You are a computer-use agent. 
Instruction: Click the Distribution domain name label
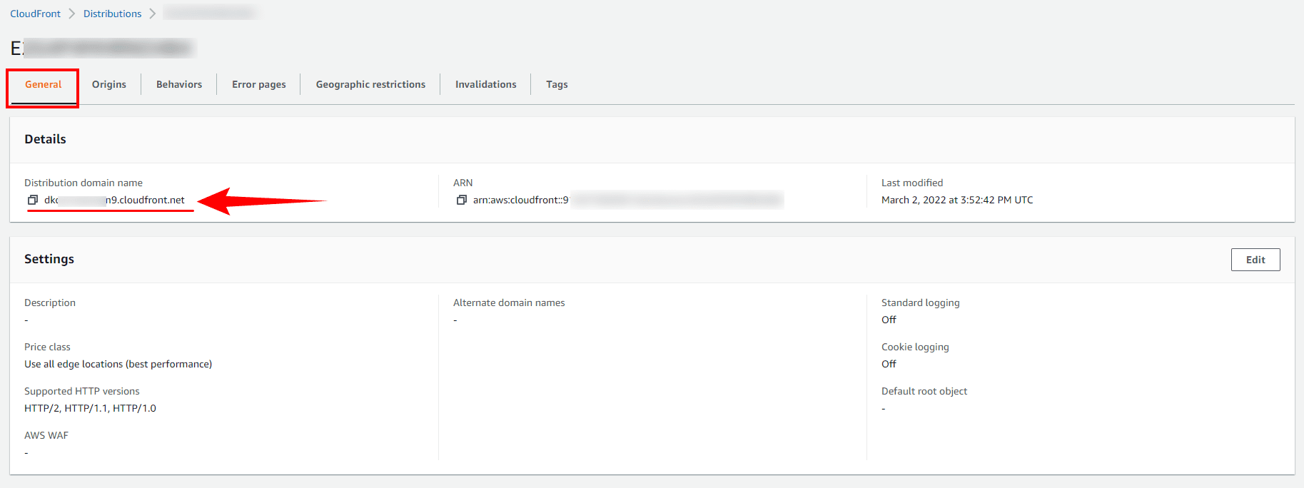(84, 183)
